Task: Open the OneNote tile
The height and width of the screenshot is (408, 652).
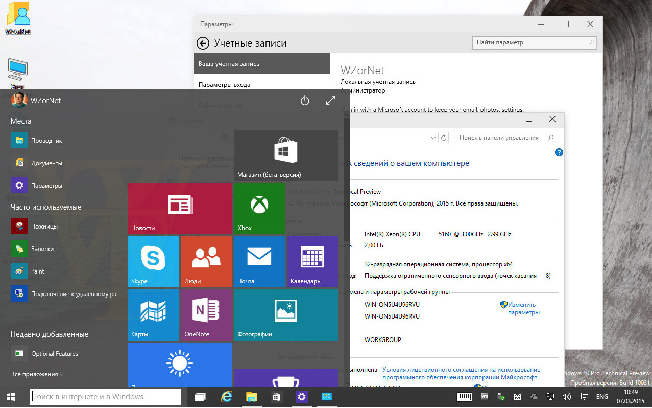Action: (206, 314)
